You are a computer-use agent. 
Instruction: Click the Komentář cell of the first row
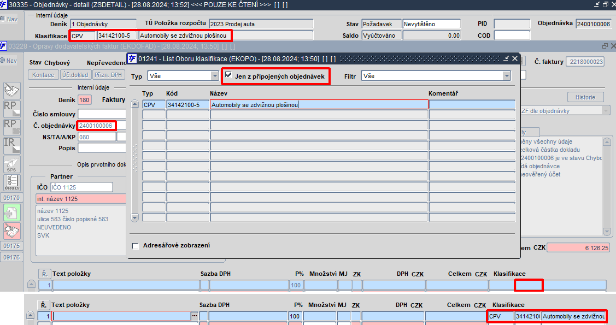pos(472,104)
